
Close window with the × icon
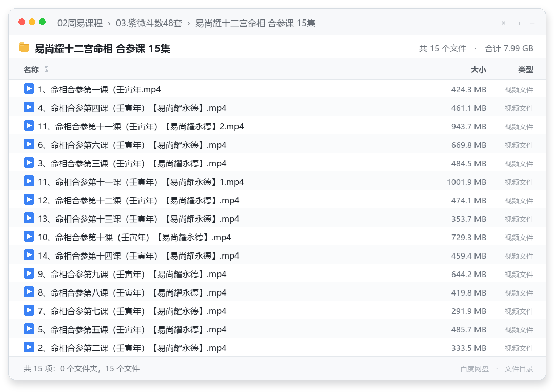[x=504, y=23]
